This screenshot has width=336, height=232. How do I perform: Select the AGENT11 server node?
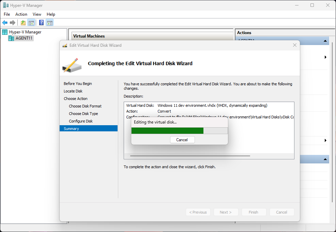coord(24,38)
